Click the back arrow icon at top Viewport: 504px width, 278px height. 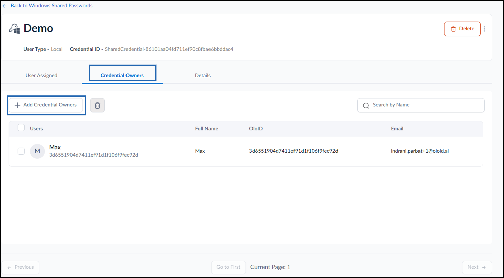point(4,6)
